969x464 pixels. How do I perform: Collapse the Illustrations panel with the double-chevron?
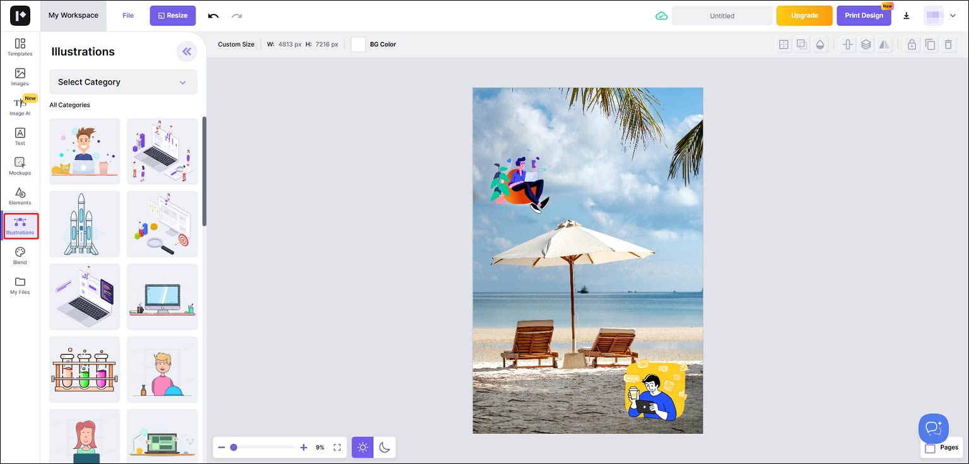[187, 51]
